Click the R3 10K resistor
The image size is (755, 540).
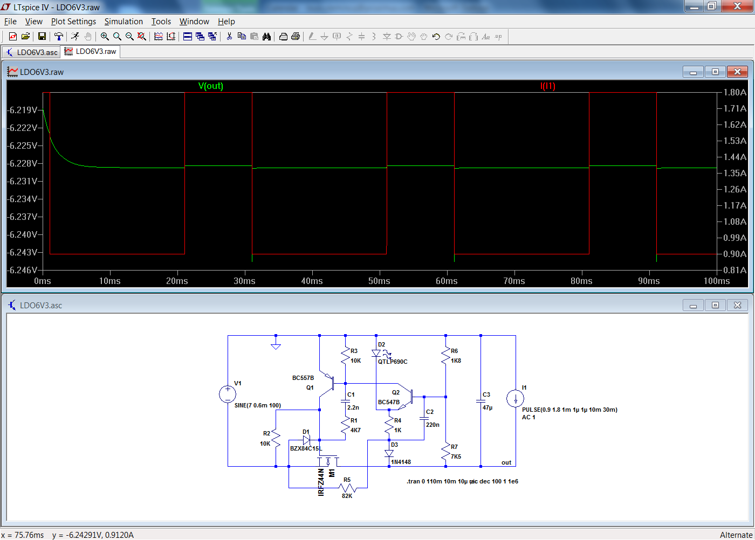click(346, 355)
